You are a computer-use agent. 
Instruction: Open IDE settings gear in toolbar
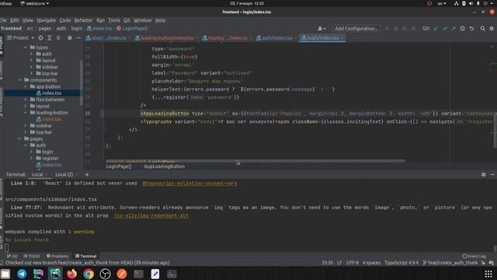(492, 29)
